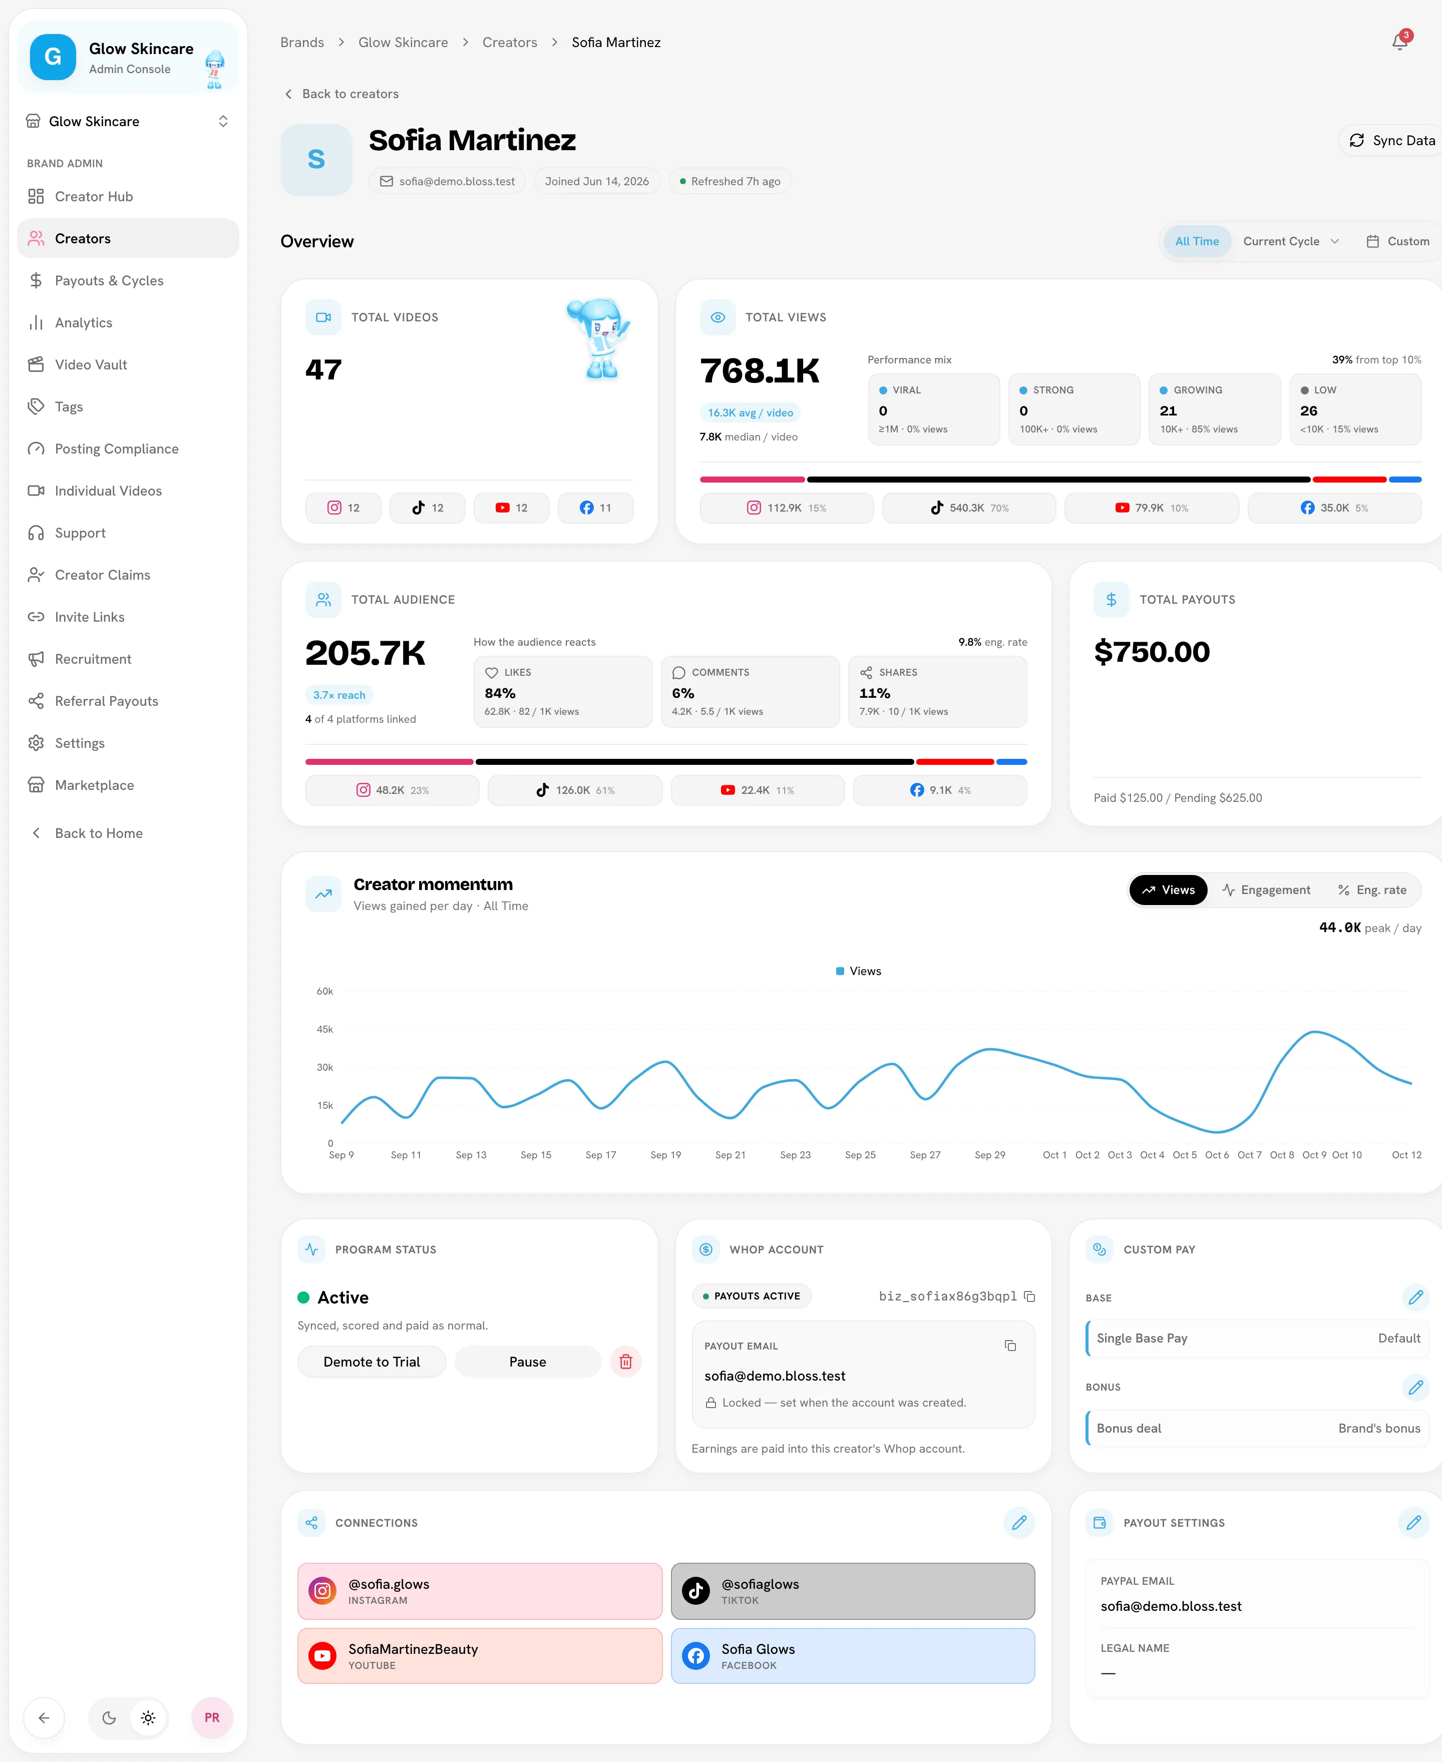This screenshot has width=1442, height=1762.
Task: Edit the Payout Settings
Action: tap(1414, 1523)
